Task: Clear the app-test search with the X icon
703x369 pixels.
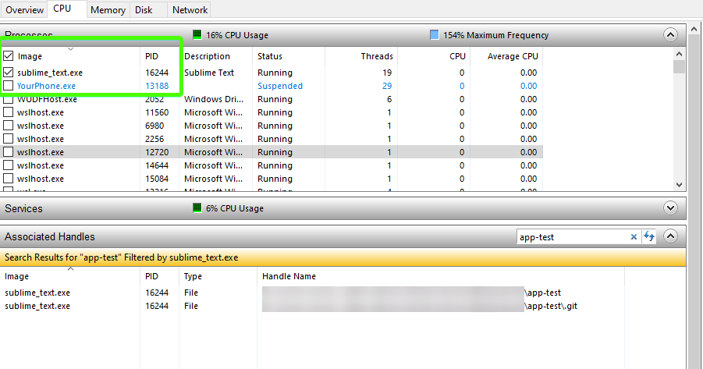Action: [634, 237]
